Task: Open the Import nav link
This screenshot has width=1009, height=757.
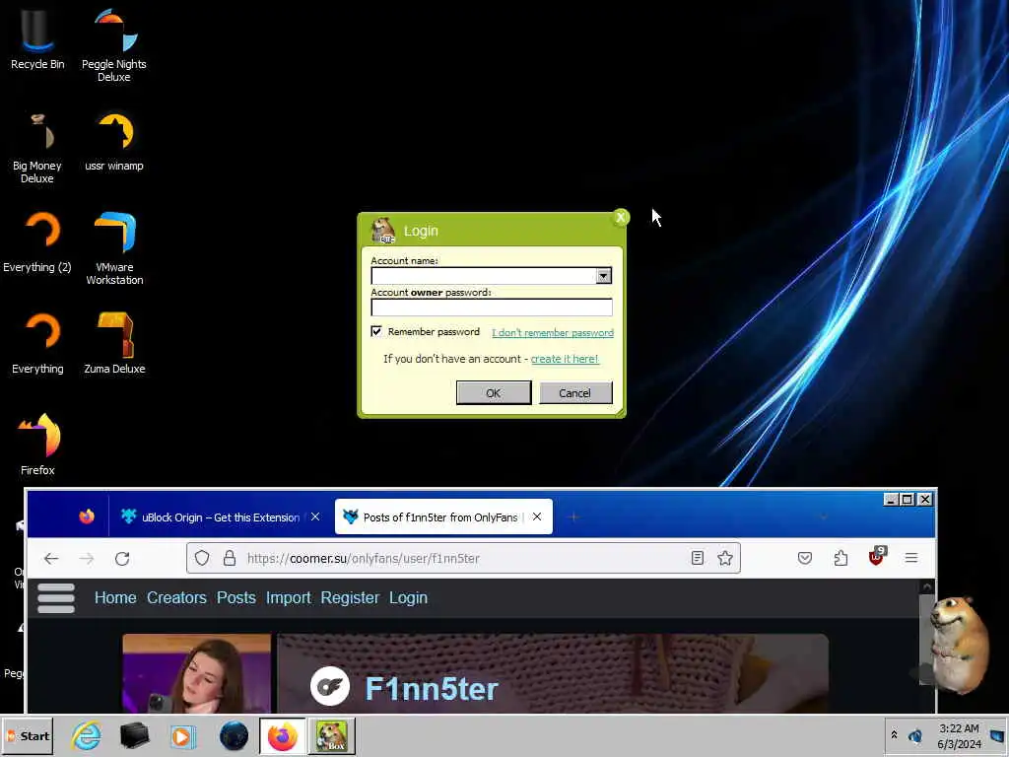Action: tap(289, 598)
